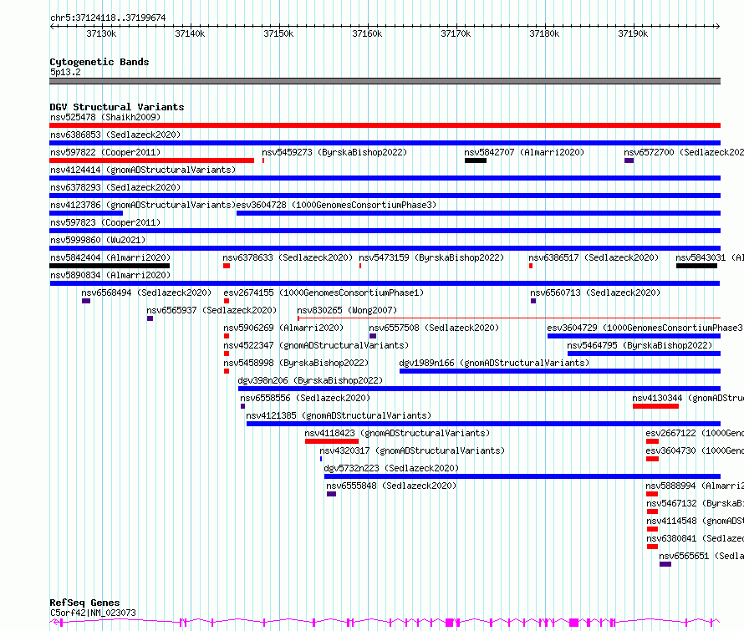Click nsv6568494 (Sedlazeck2020) label
This screenshot has height=631, width=744.
click(x=146, y=293)
